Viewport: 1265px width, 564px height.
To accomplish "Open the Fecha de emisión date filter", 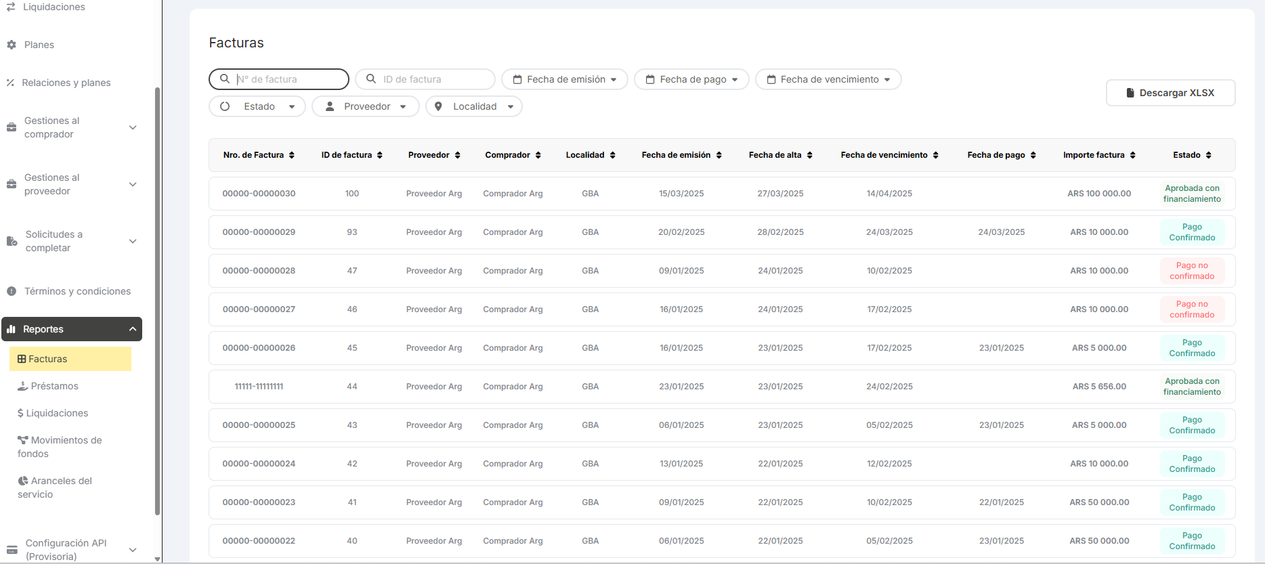I will click(x=564, y=79).
